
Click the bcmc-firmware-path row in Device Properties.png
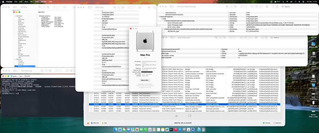tap(238, 23)
